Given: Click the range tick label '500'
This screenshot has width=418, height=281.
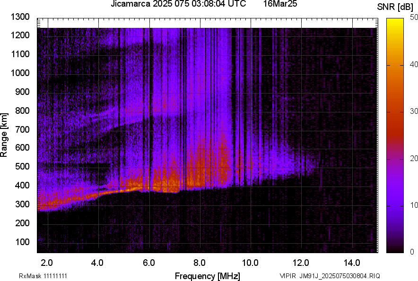Looking at the screenshot, I should [22, 166].
